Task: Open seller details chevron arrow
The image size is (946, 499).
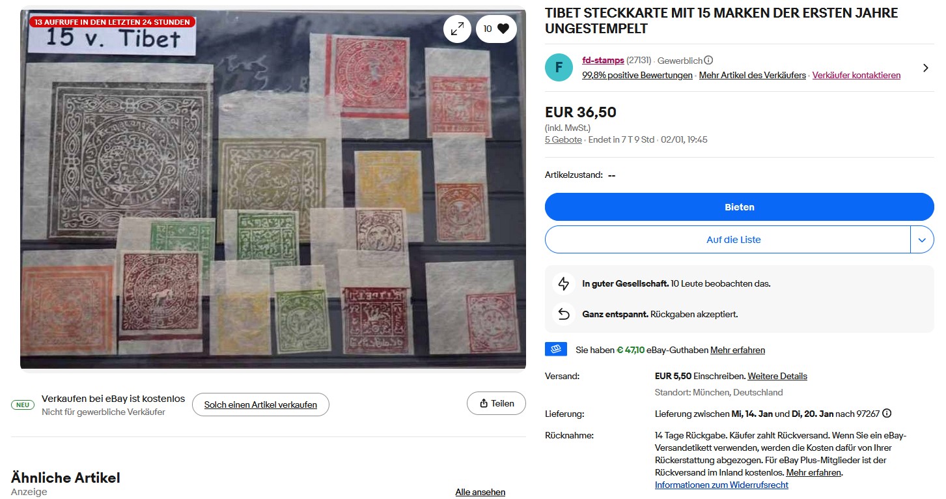Action: 926,68
